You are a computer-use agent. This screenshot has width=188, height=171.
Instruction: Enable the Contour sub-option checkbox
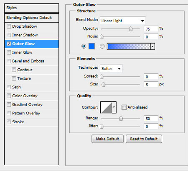click(14, 70)
